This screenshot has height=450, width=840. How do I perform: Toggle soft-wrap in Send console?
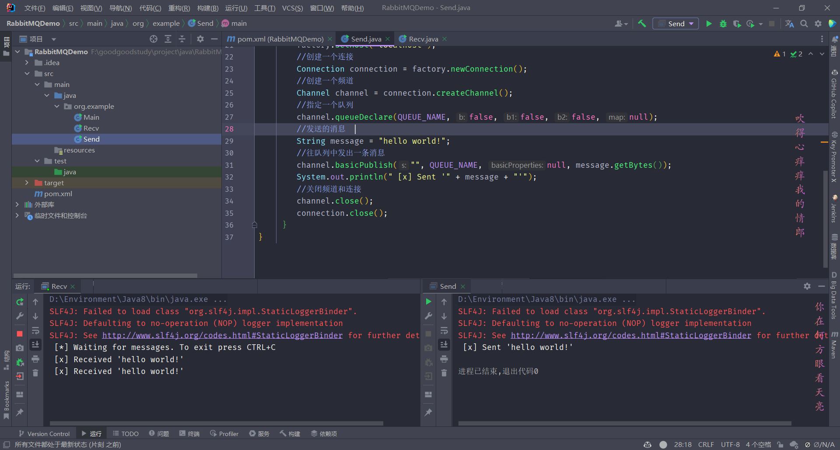coord(444,330)
